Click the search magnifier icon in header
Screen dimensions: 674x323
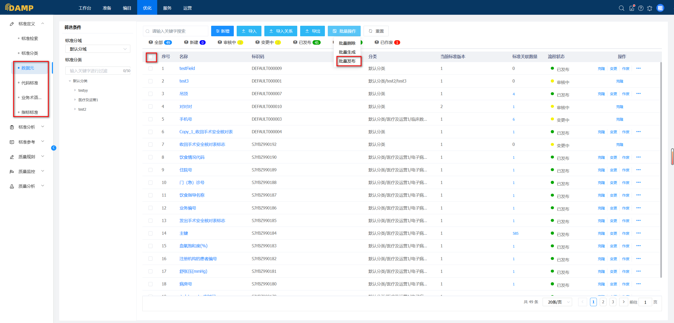point(621,8)
